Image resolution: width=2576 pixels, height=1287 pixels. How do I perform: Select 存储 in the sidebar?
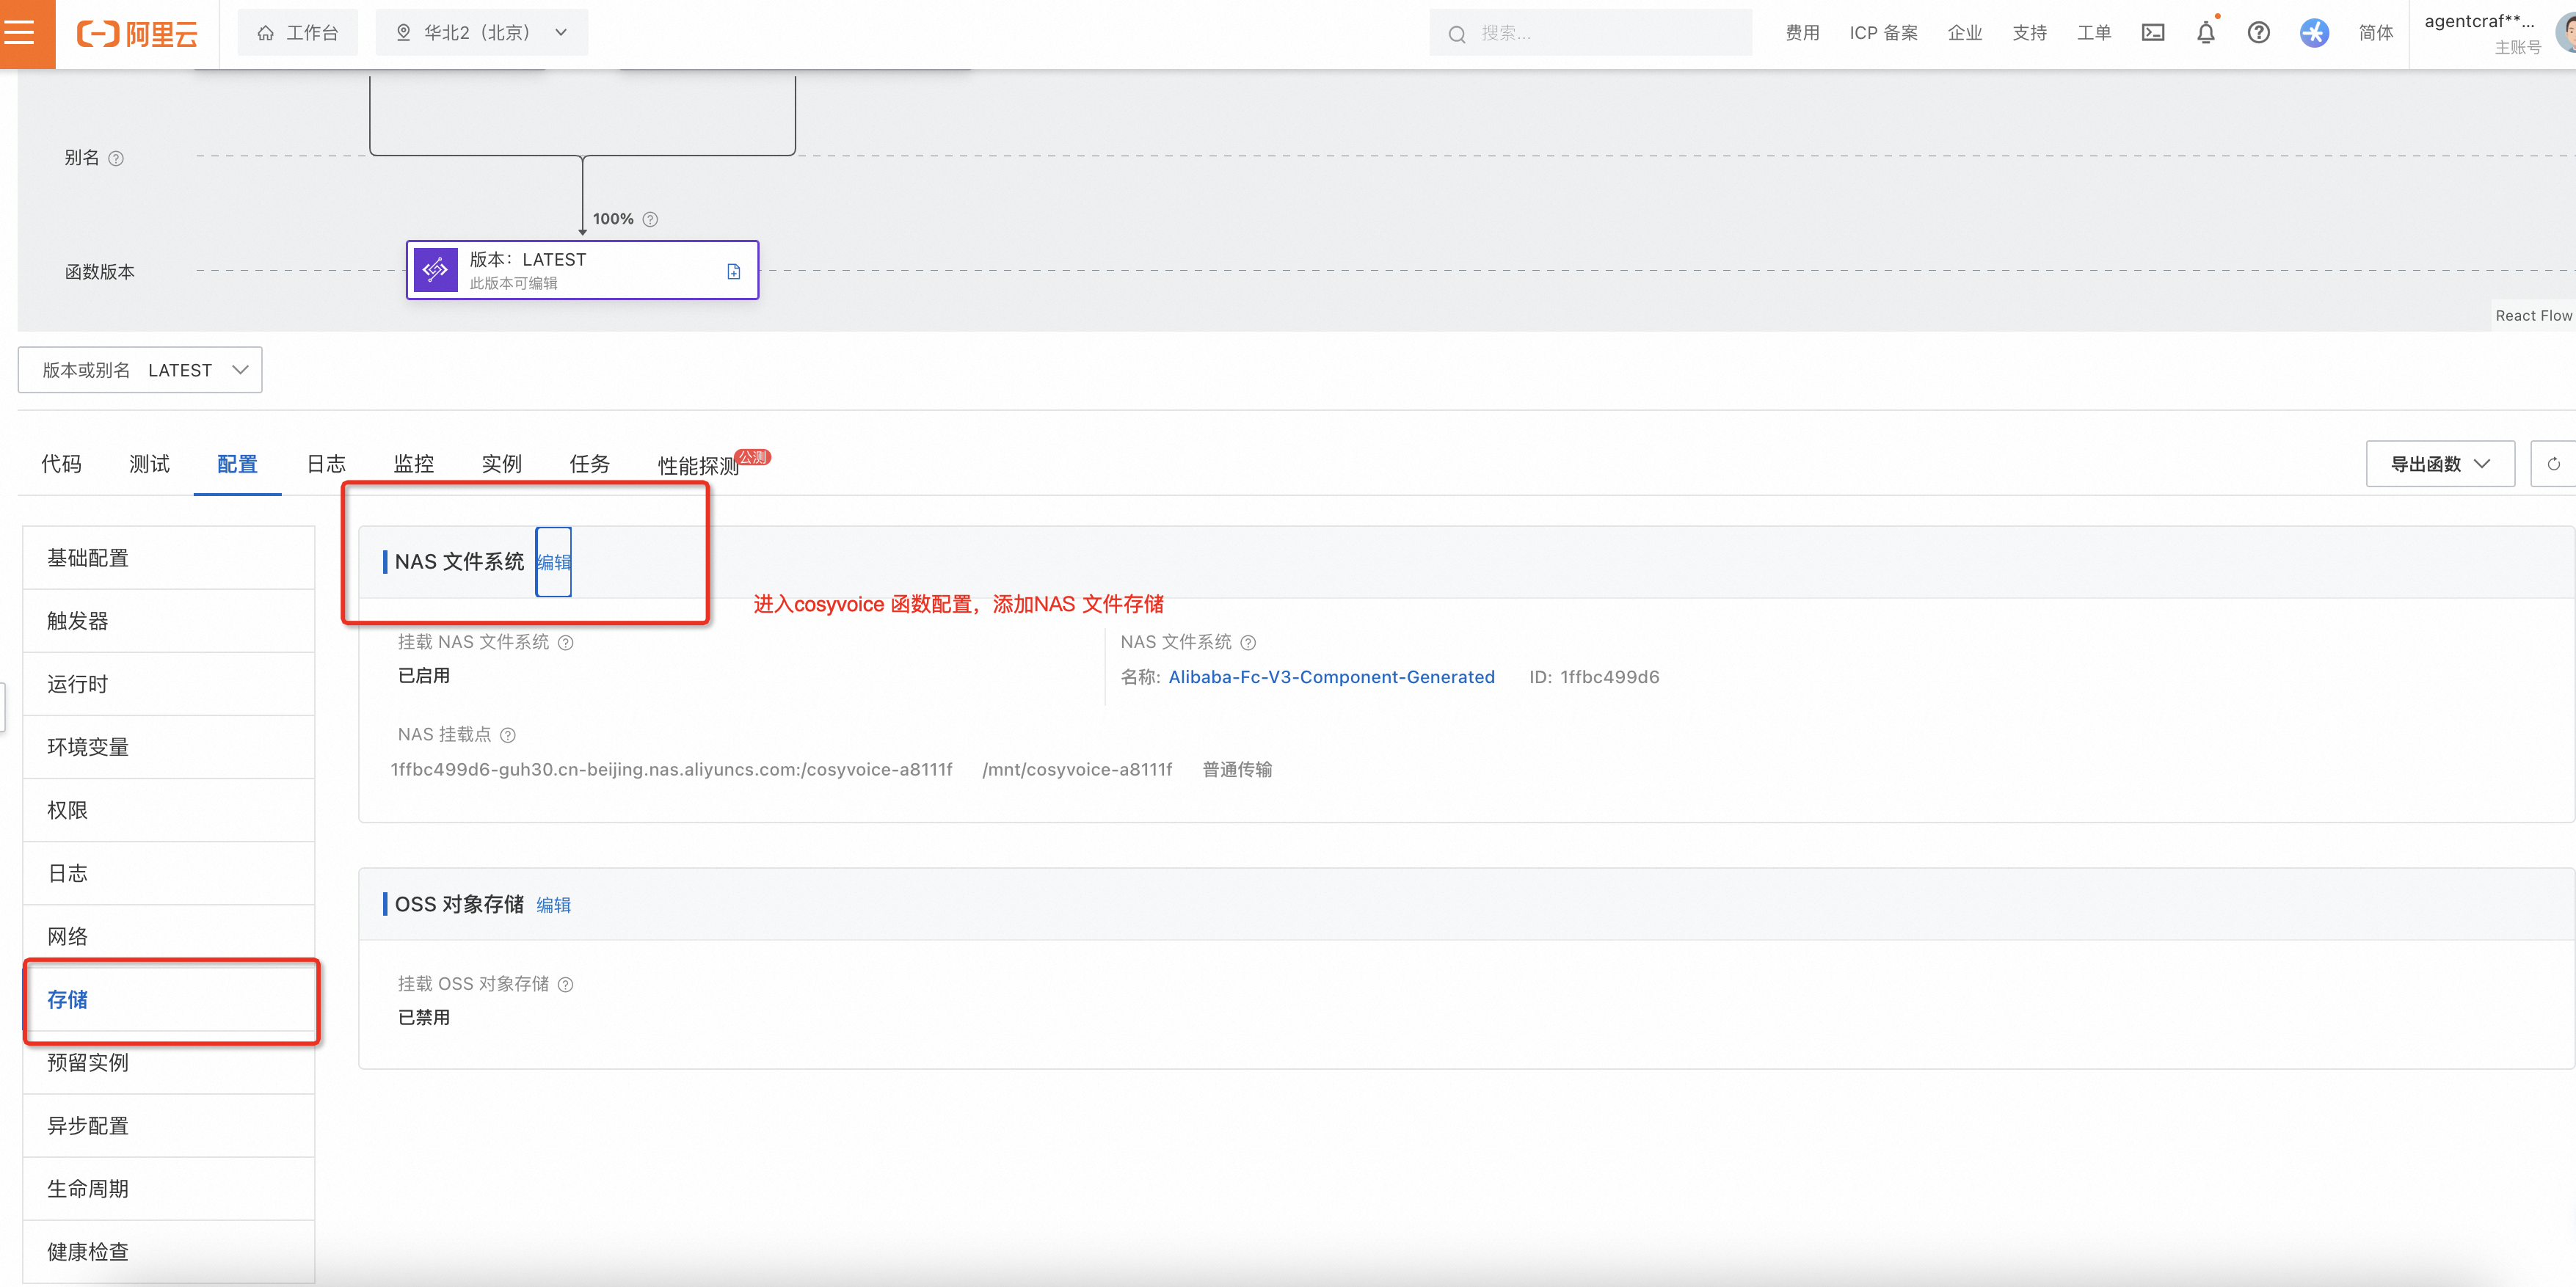68,999
